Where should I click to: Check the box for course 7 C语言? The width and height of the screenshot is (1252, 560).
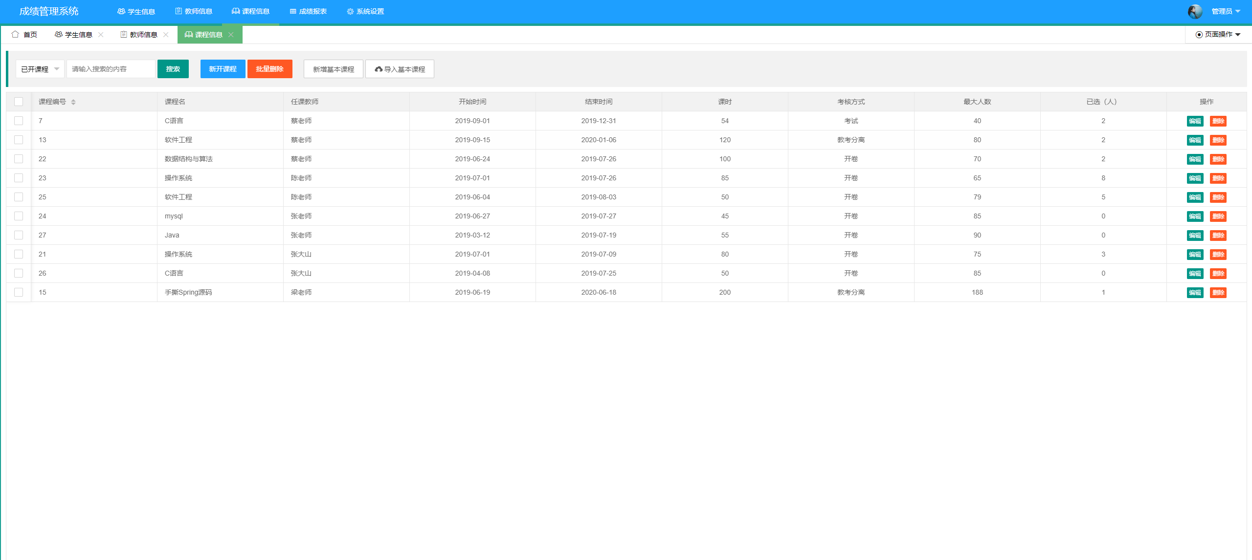pyautogui.click(x=19, y=121)
